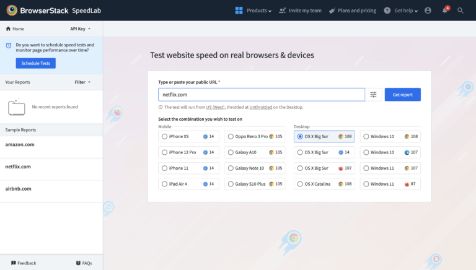Click the search magnifier icon
Viewport: 476px width, 270px height.
coord(461,11)
